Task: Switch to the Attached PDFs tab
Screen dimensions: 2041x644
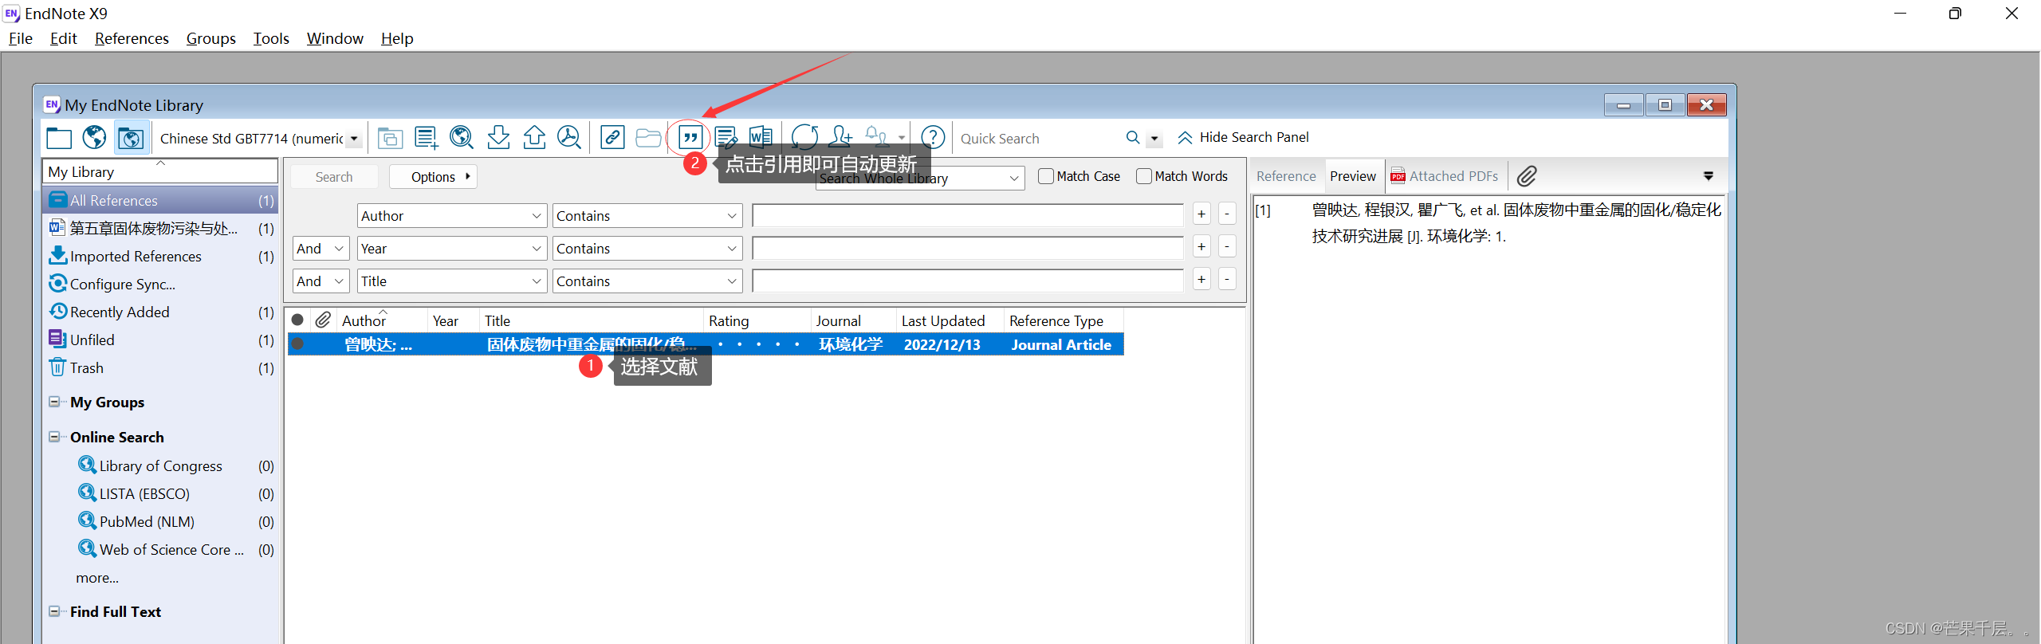Action: [1445, 176]
